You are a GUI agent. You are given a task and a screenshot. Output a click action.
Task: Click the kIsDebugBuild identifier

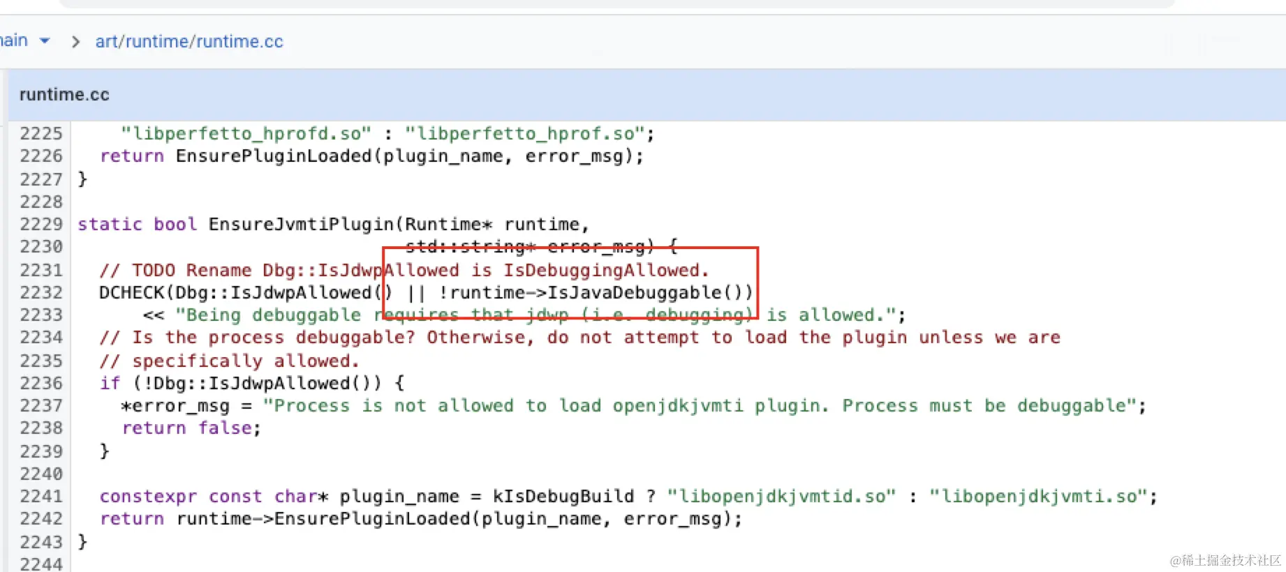563,496
